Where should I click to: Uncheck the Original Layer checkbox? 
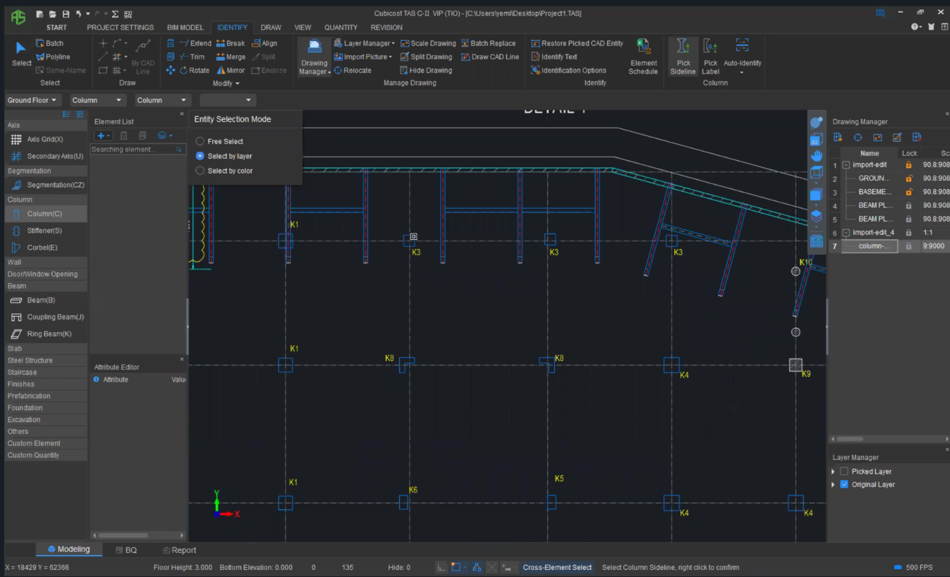pos(844,485)
